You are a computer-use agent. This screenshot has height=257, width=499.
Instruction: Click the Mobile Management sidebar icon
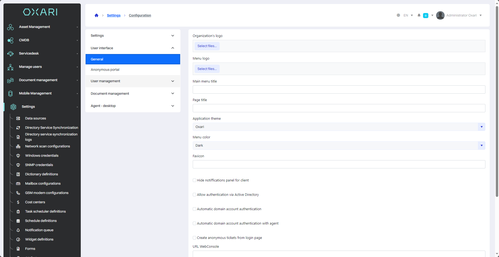tap(10, 94)
